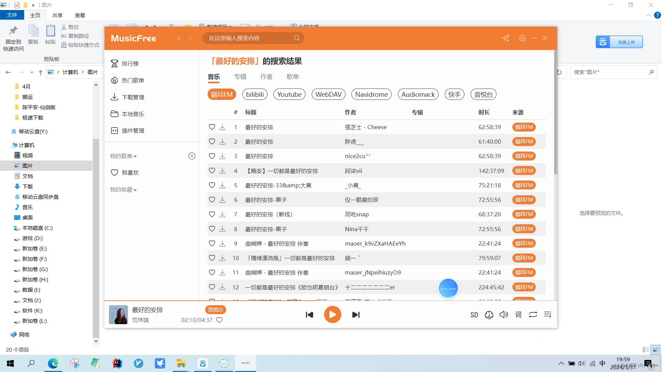
Task: Click Explorer search 图片 box
Action: 614,72
